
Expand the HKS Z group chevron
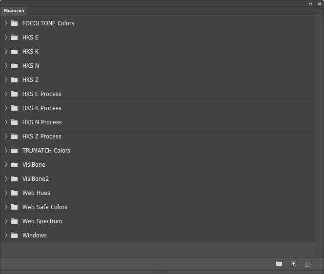click(6, 79)
